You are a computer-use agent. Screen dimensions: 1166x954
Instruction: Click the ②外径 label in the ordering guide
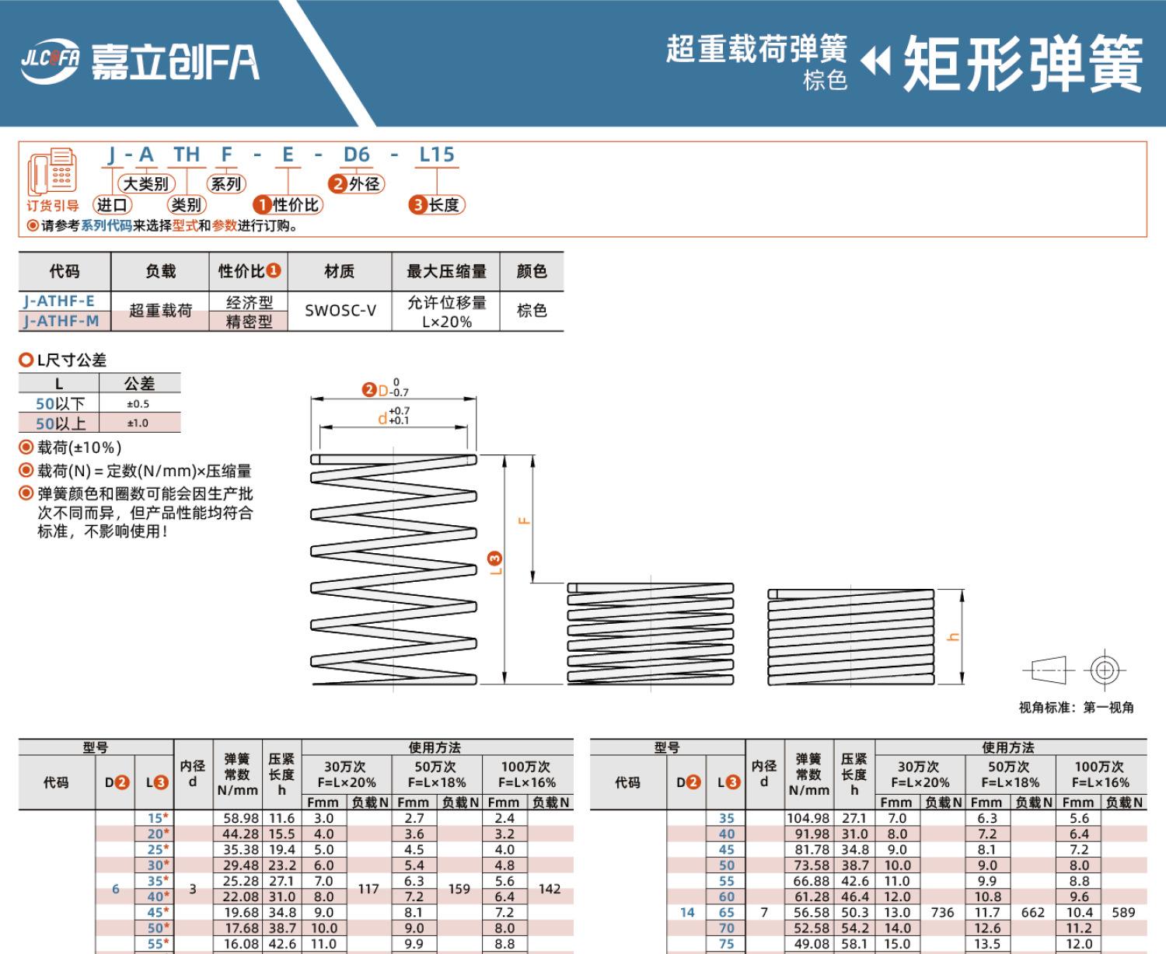(356, 184)
